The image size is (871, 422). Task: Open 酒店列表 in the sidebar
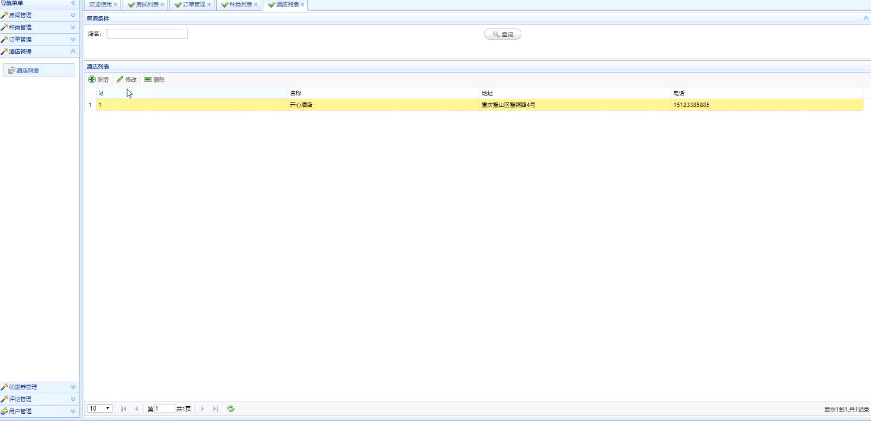point(39,71)
